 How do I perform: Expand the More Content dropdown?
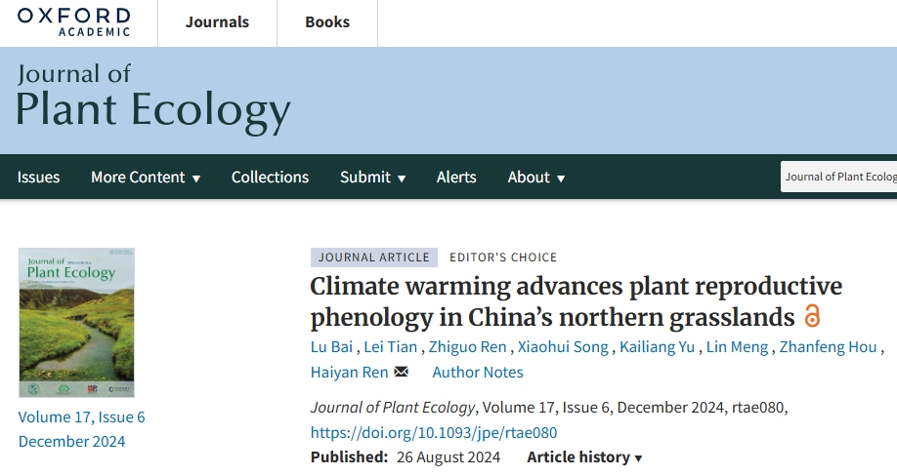point(145,177)
